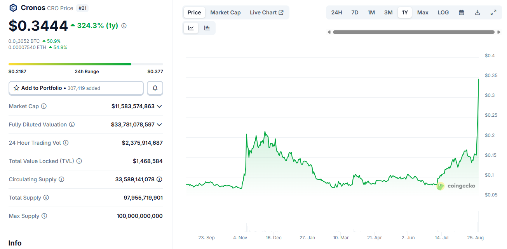Viewport: 507px width, 249px height.
Task: Click the 24h Range price bar
Action: click(x=86, y=64)
